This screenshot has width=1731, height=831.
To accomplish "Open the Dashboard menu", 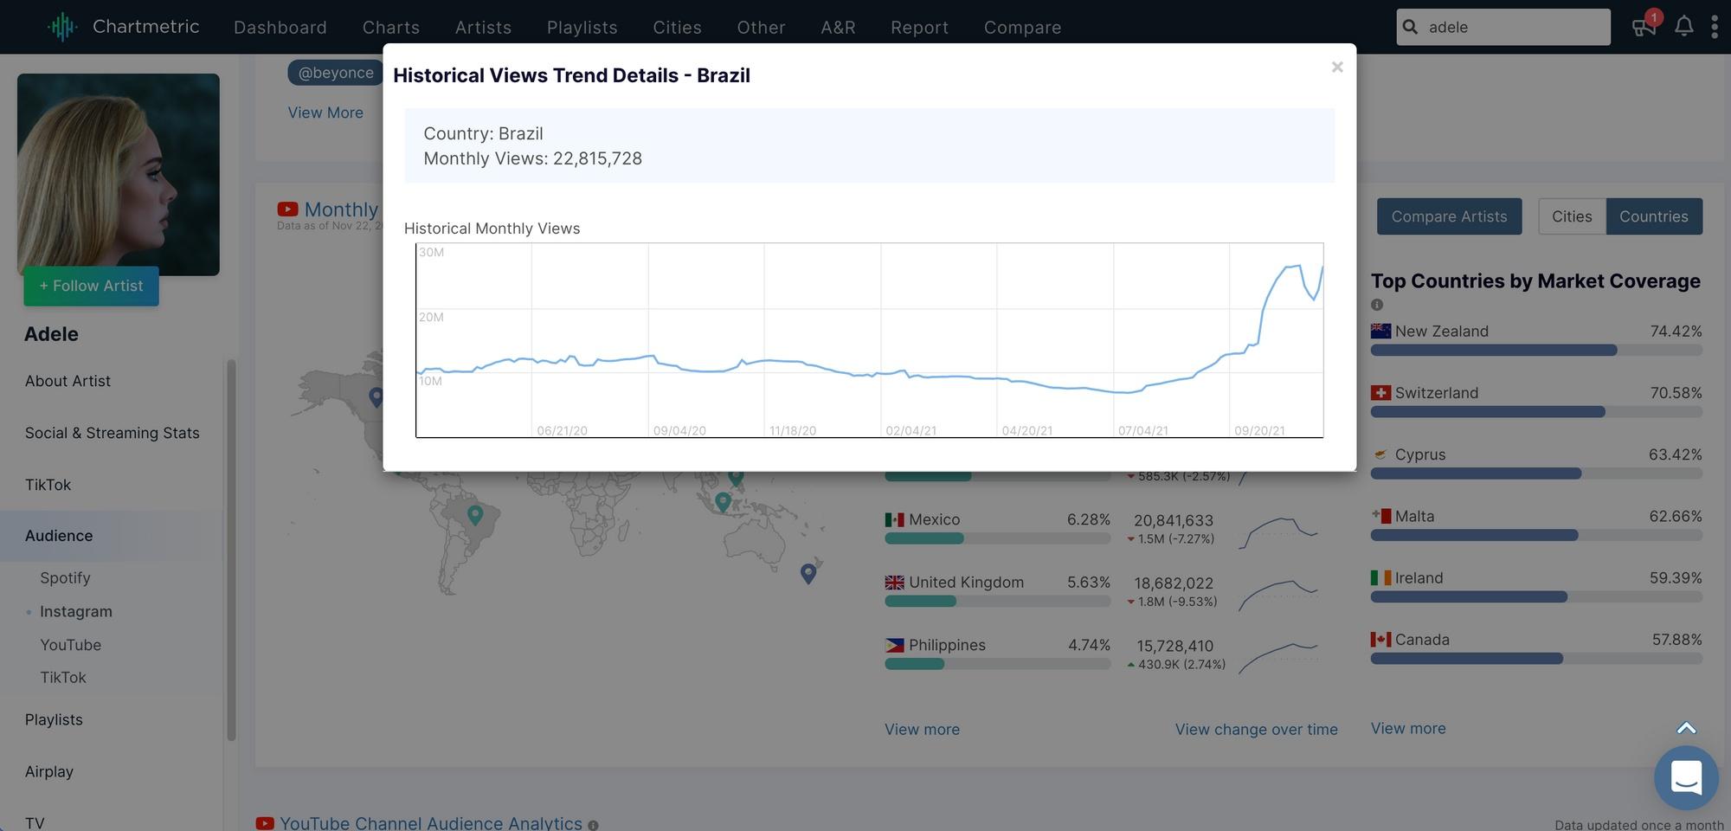I will (280, 27).
